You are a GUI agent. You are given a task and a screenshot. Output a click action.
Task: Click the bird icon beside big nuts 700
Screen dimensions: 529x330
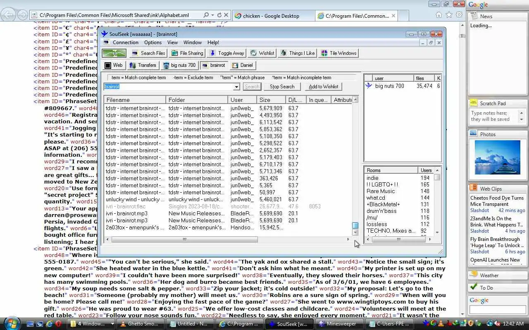(x=369, y=86)
